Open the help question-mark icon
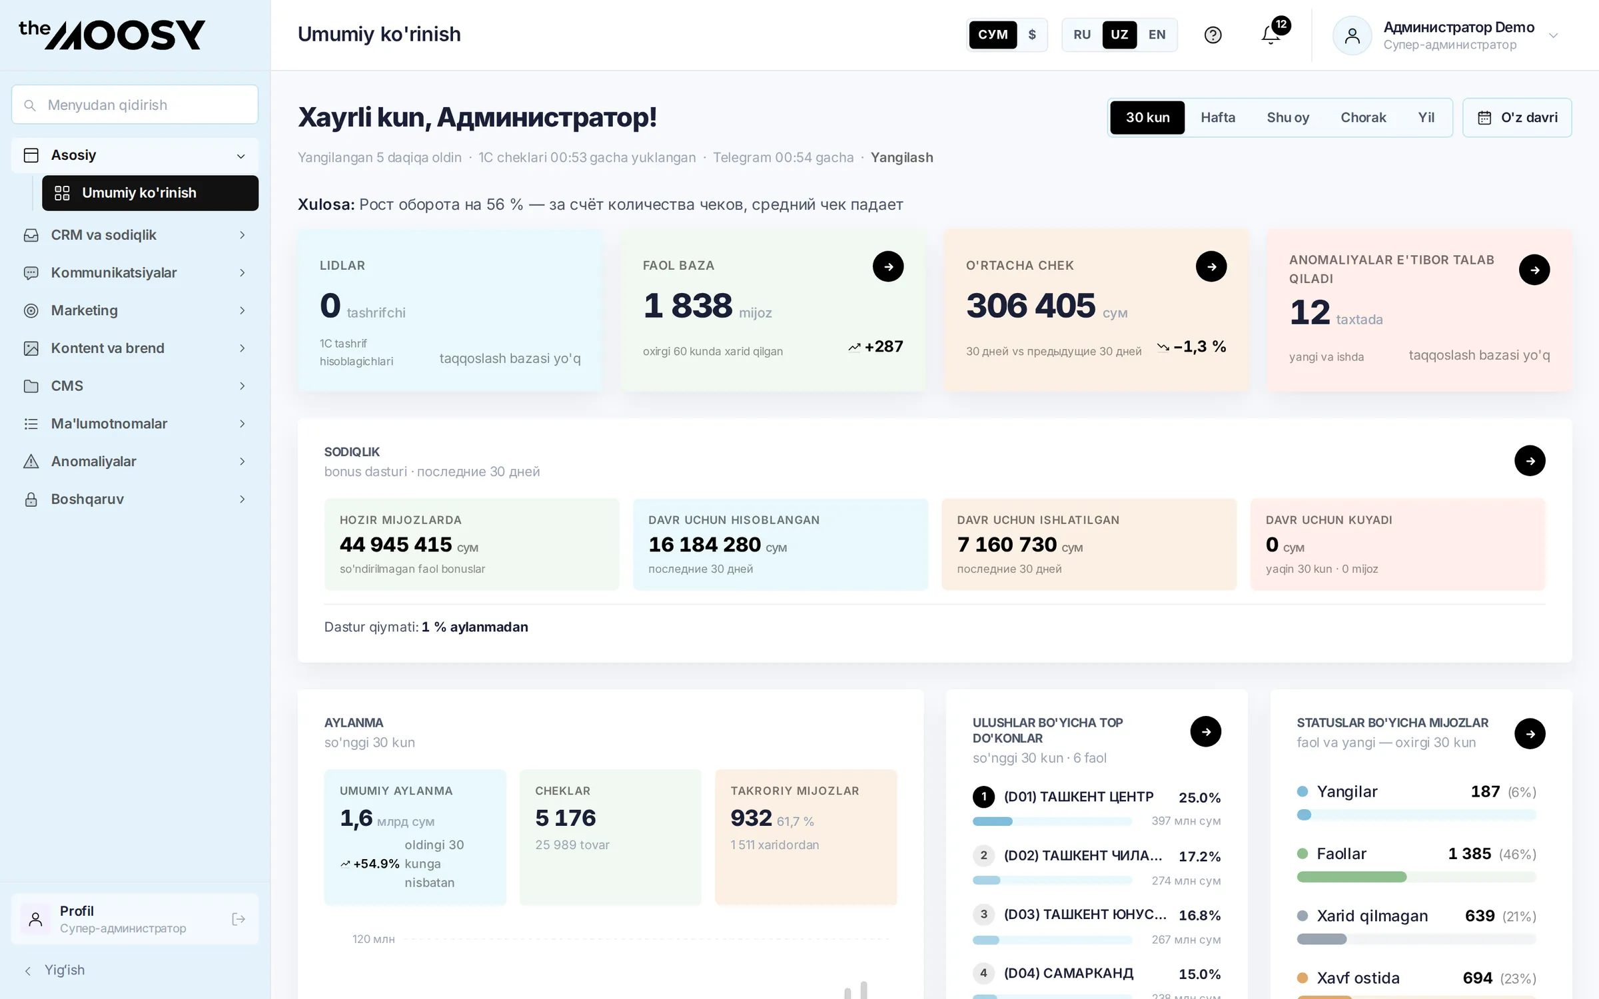 tap(1213, 35)
